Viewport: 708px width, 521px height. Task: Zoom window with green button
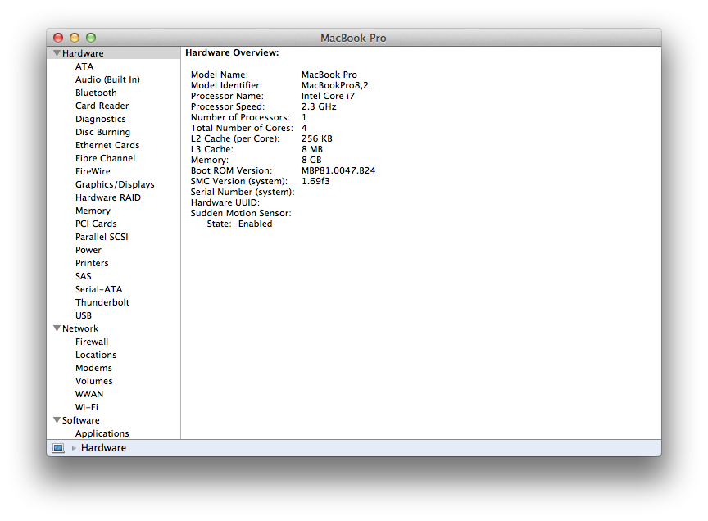point(91,38)
